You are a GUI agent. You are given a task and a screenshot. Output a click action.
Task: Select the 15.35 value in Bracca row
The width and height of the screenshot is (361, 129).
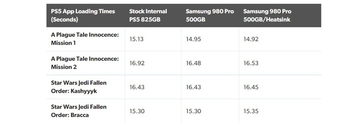251,111
